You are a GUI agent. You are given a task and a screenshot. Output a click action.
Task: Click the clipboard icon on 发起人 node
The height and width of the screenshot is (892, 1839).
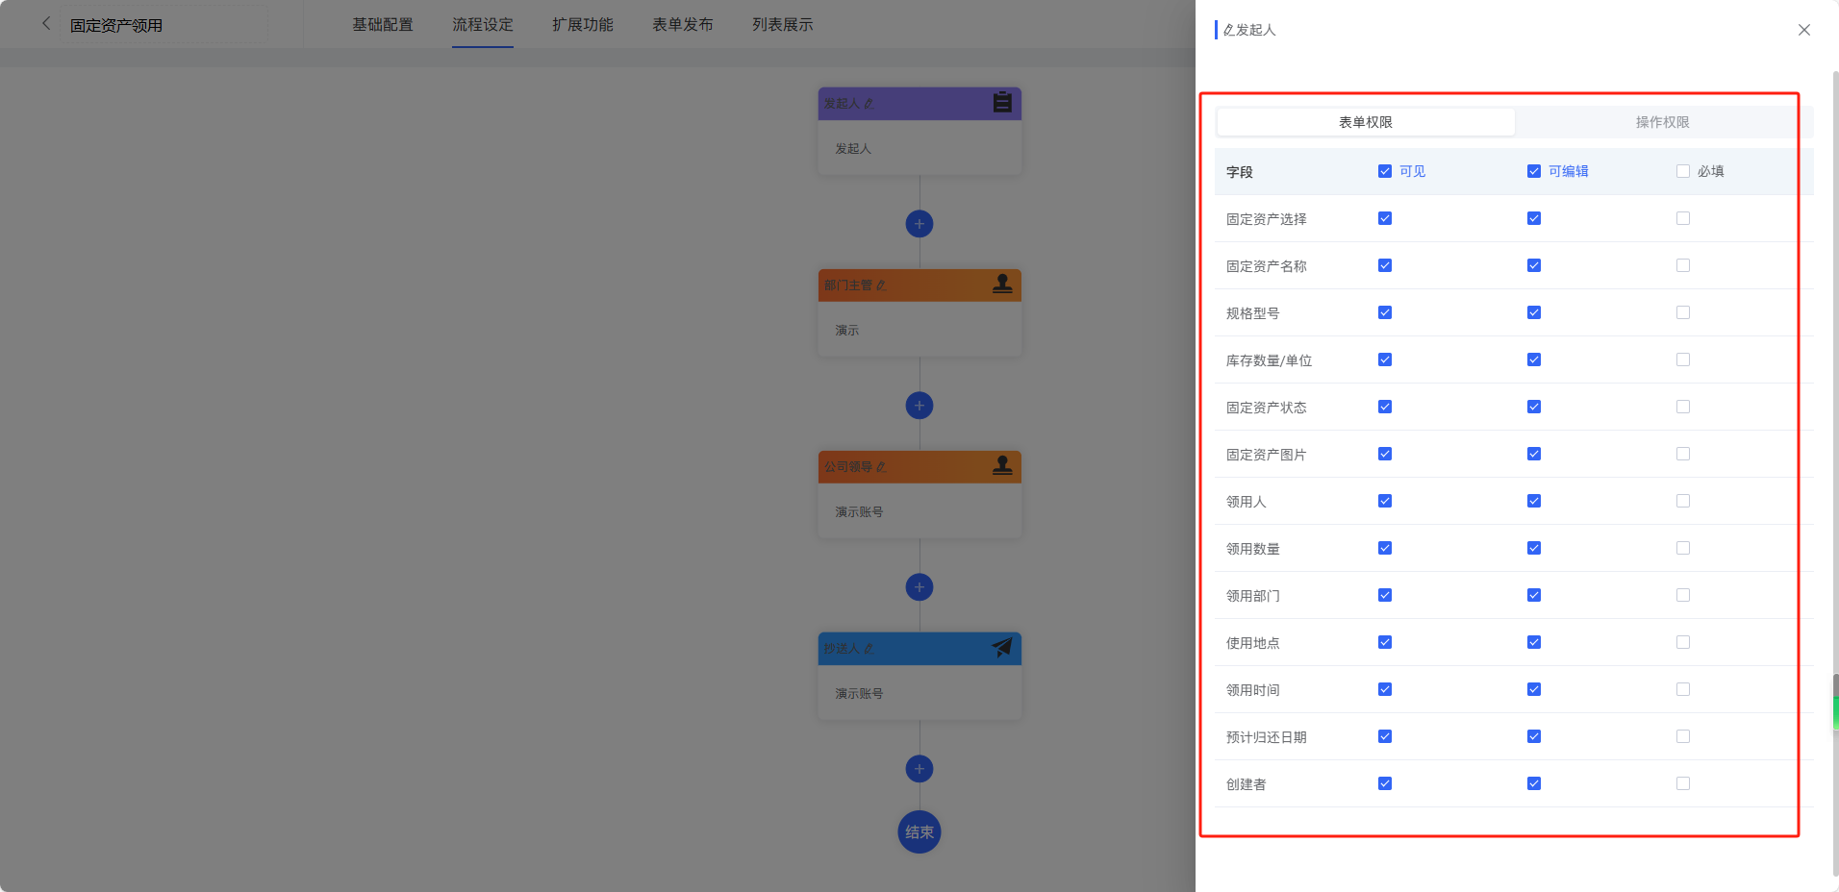point(1002,103)
